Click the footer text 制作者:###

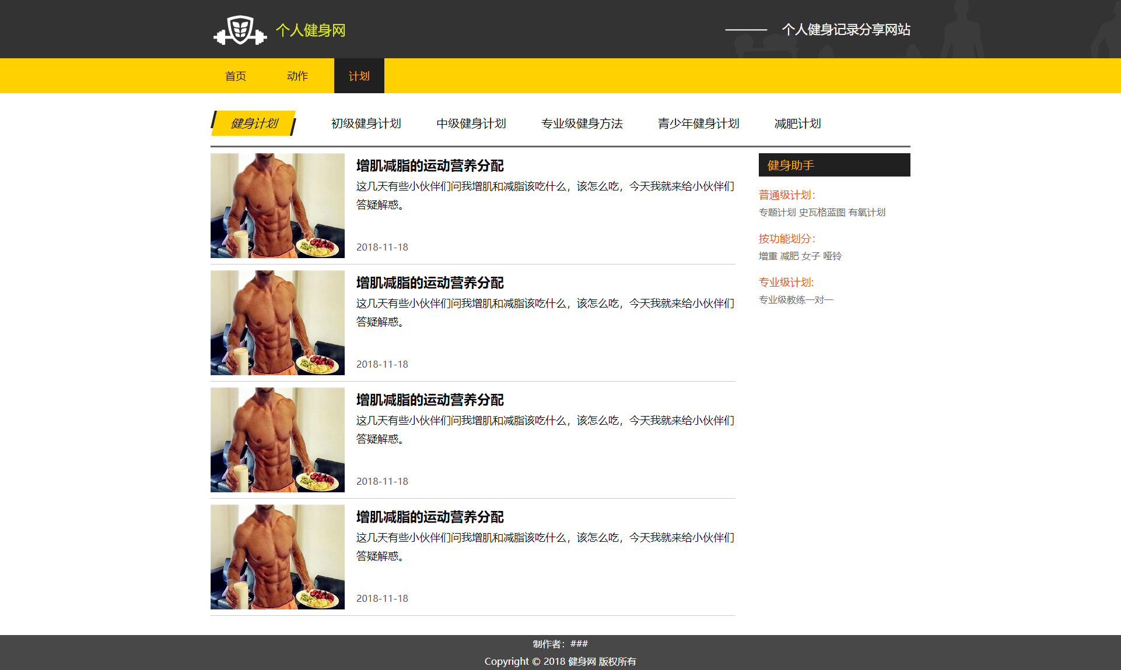560,644
